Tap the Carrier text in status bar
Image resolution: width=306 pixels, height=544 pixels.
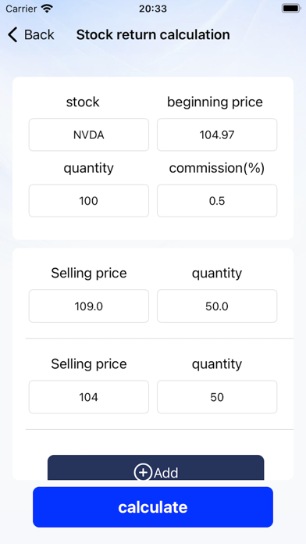(x=21, y=9)
